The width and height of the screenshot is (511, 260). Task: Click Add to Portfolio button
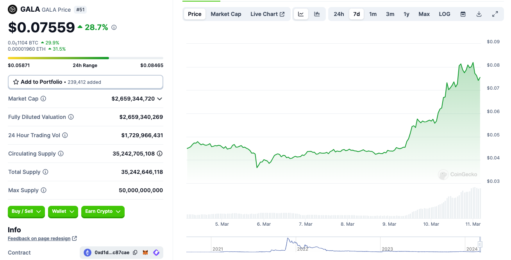85,82
